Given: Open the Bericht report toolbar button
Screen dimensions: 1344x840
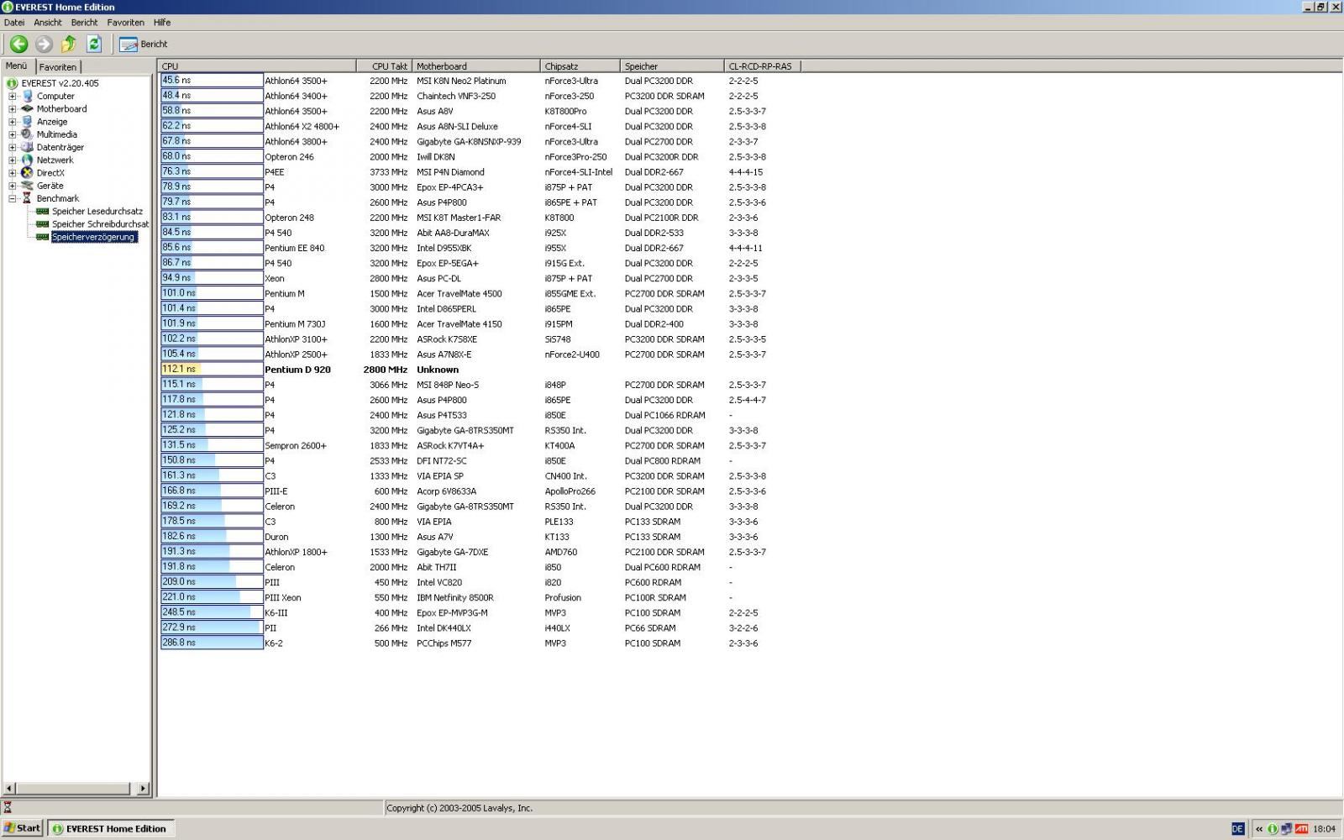Looking at the screenshot, I should [144, 44].
